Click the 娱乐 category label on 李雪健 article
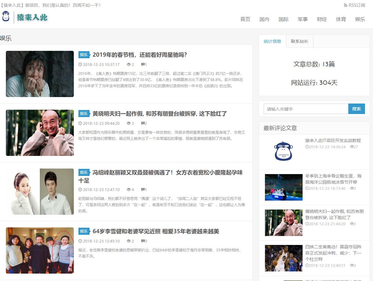373x281 pixels. tap(84, 231)
